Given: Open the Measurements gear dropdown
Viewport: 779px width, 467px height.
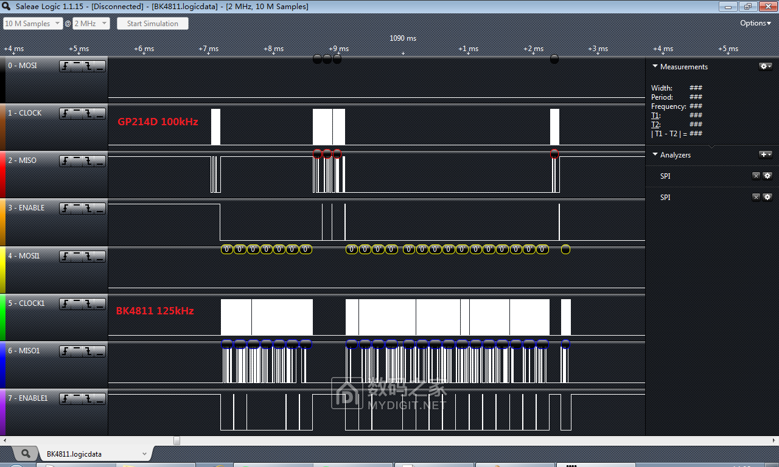Looking at the screenshot, I should coord(766,66).
